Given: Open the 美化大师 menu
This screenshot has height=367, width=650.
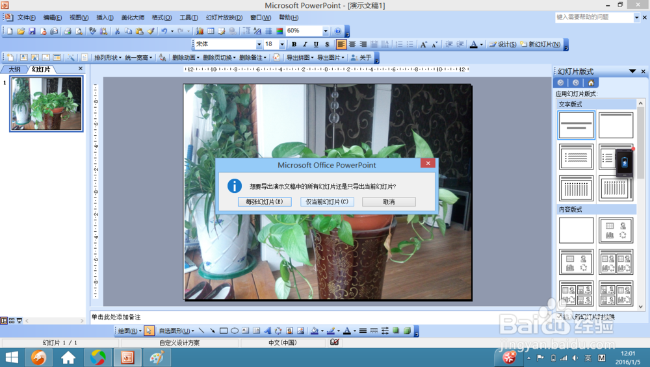Looking at the screenshot, I should point(133,18).
